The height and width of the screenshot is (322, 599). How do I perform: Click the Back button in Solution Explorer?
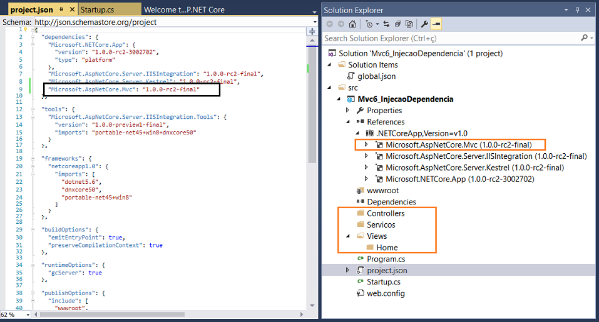click(x=330, y=24)
